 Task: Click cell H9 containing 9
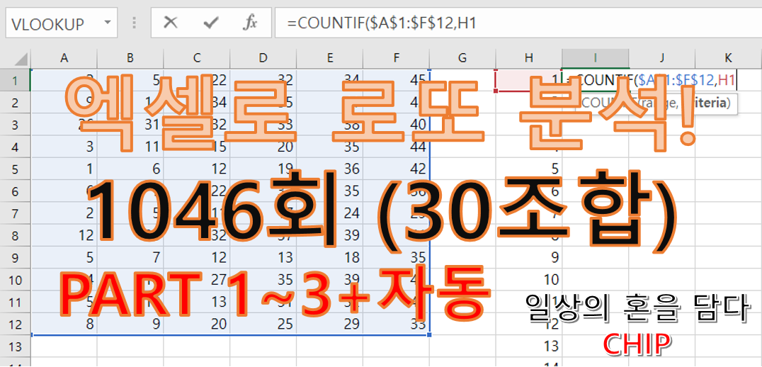pos(529,258)
